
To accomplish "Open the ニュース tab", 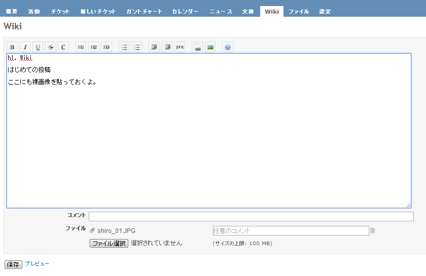I will (221, 12).
